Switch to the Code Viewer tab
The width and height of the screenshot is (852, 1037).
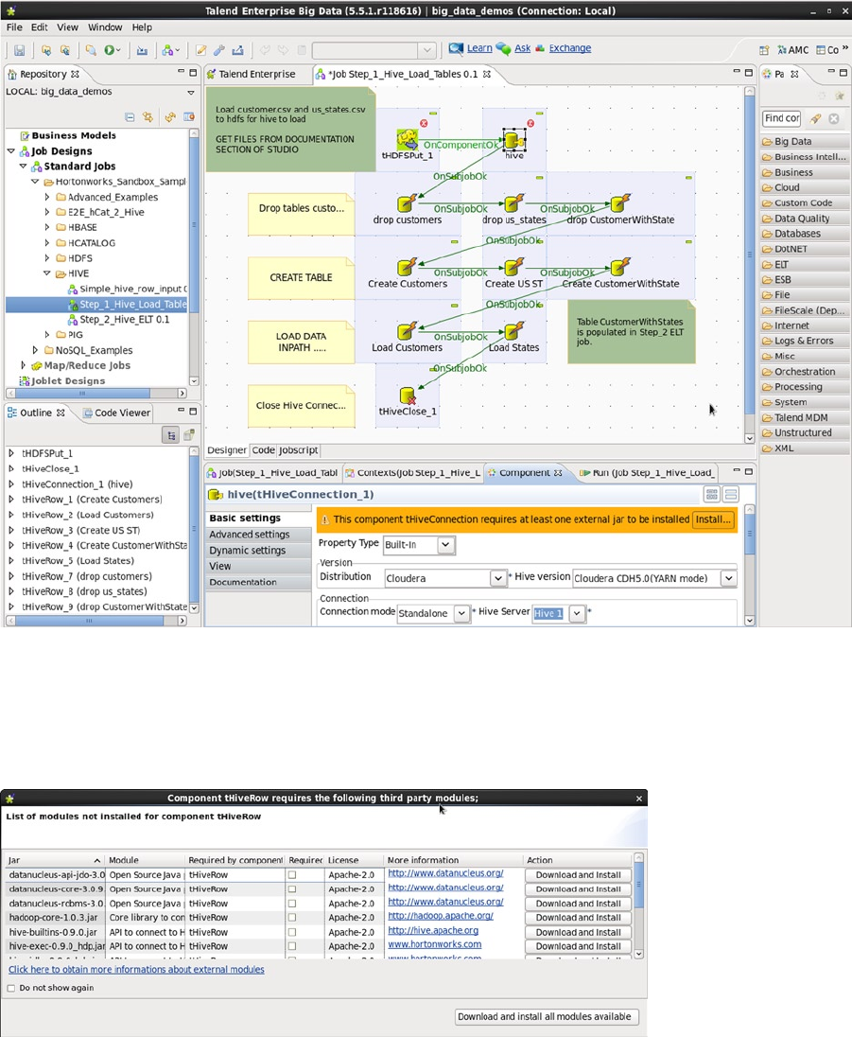coord(117,413)
